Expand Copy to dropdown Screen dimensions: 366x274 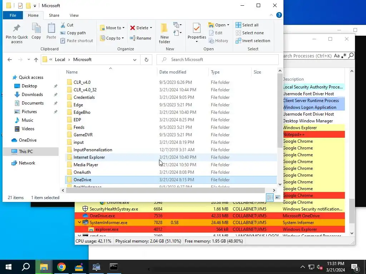[123, 38]
